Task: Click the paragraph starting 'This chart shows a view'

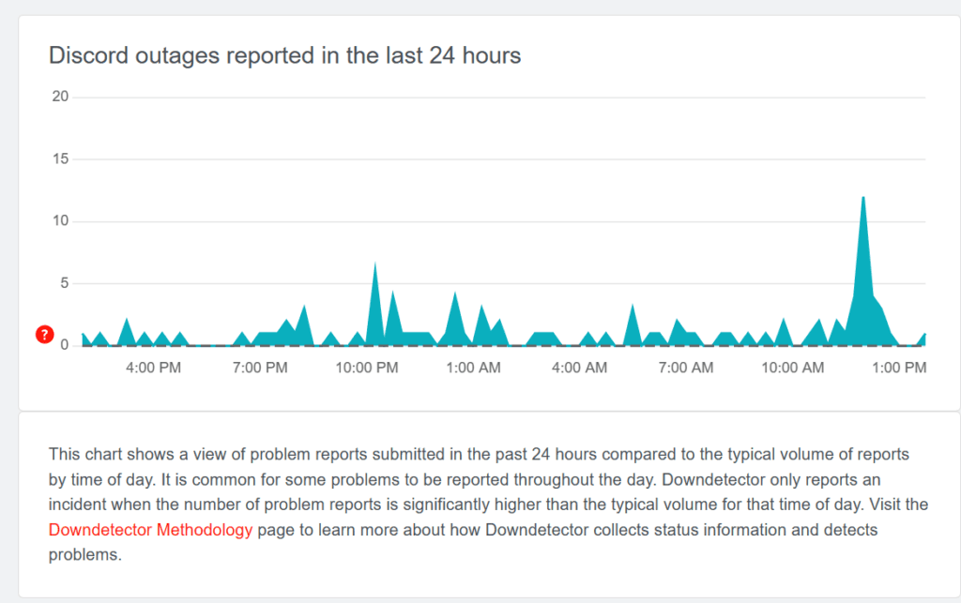Action: point(488,505)
